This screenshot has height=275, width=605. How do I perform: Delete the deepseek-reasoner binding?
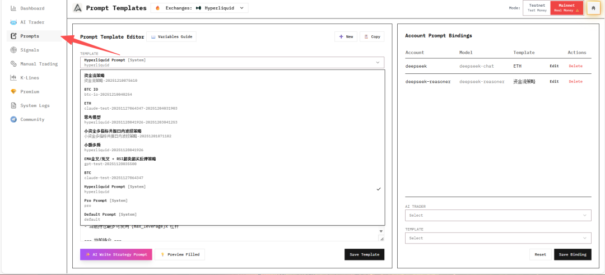tap(575, 81)
